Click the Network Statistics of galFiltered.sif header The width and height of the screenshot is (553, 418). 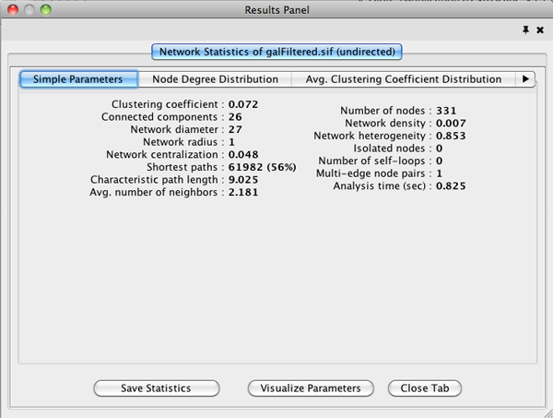pos(276,52)
